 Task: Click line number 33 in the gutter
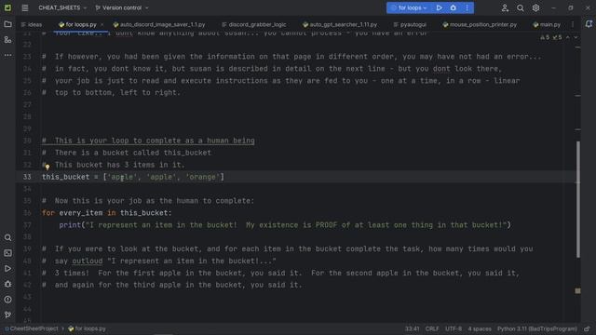click(27, 177)
